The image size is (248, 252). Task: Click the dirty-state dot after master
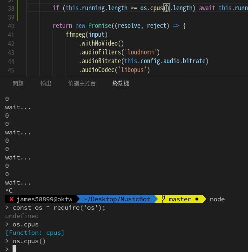coord(197,199)
